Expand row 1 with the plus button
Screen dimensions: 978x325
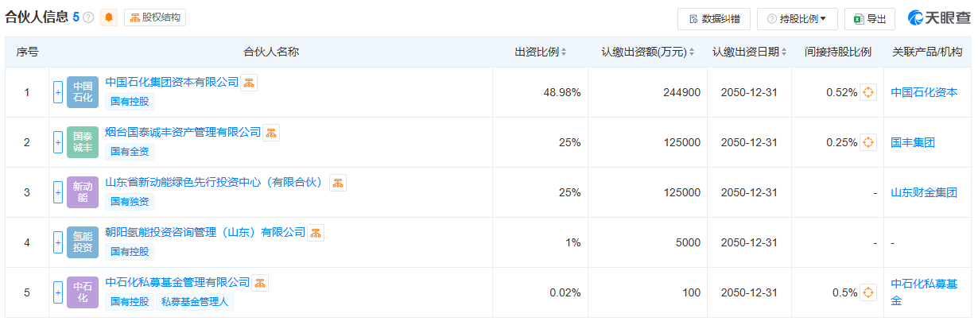pos(58,92)
